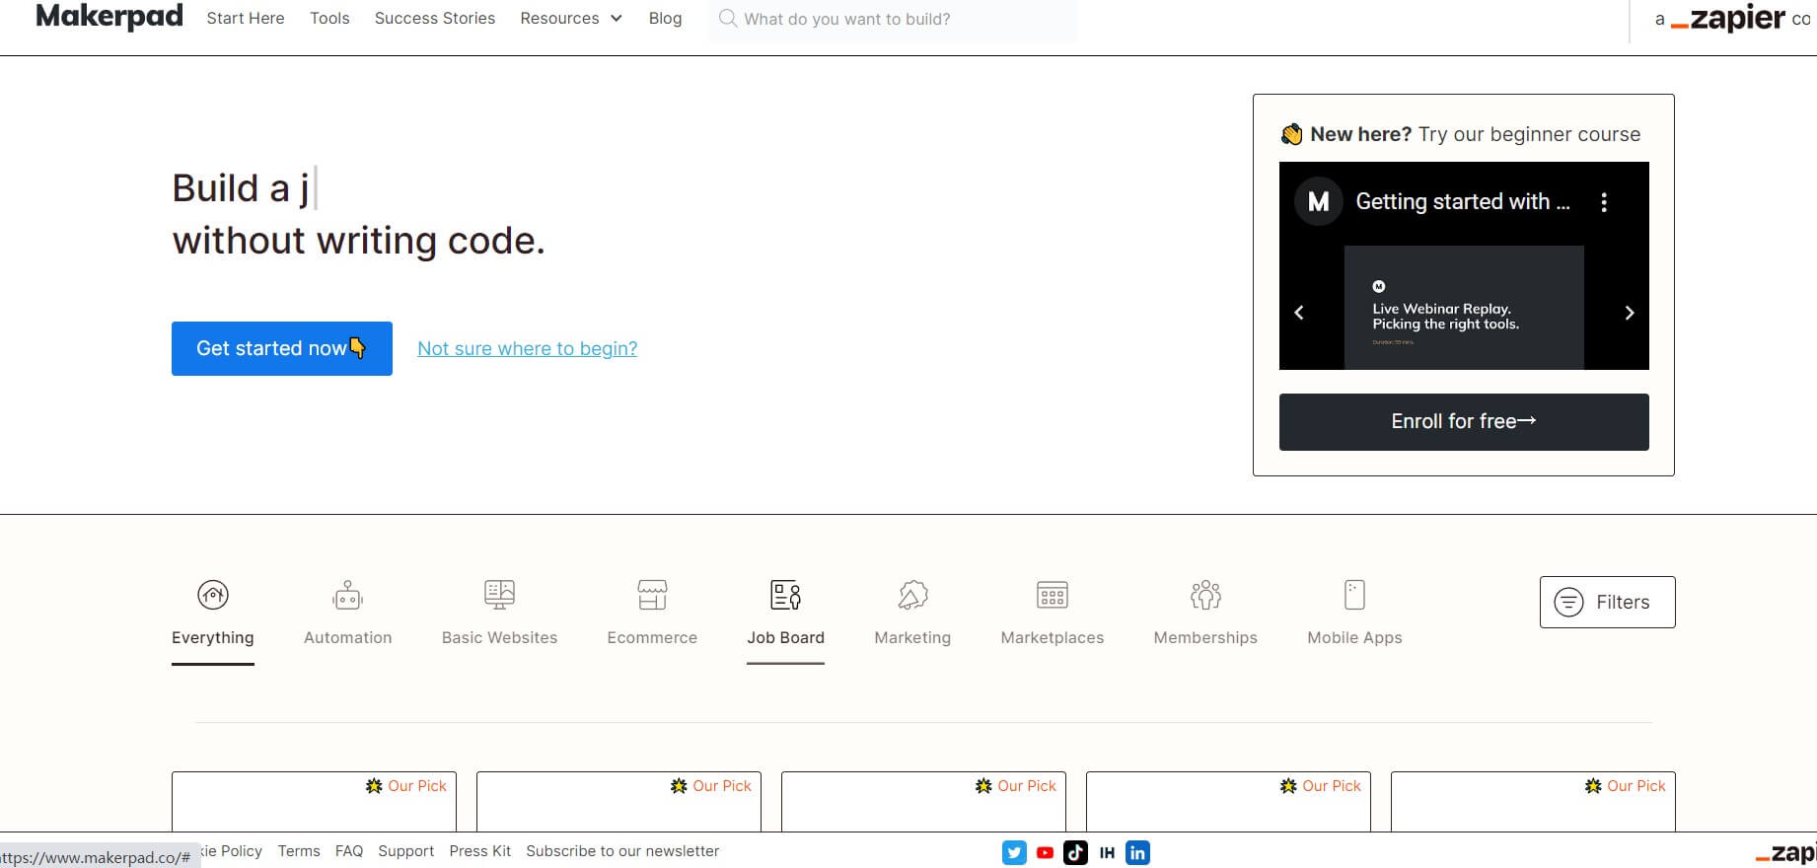Click Zapier logo in footer corner
The image size is (1817, 868).
[1785, 853]
